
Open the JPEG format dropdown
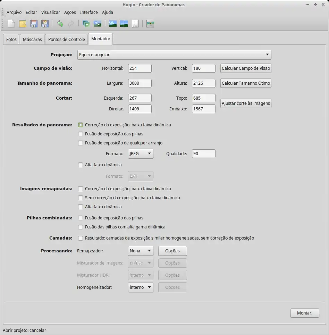pos(141,154)
